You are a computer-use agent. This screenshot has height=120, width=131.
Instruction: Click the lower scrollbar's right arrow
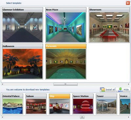tap(129, 117)
